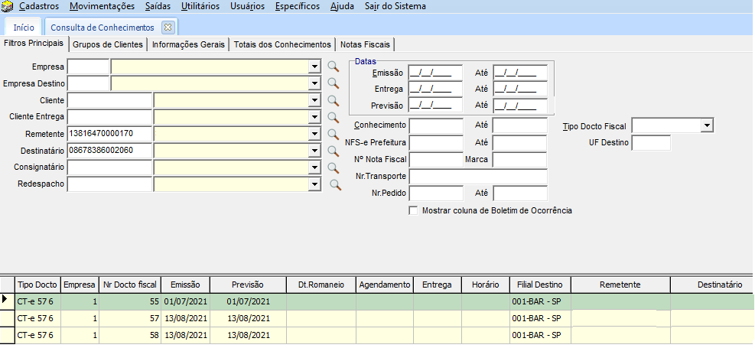This screenshot has width=755, height=348.
Task: Click the Nr.Transporte input field
Action: (478, 177)
